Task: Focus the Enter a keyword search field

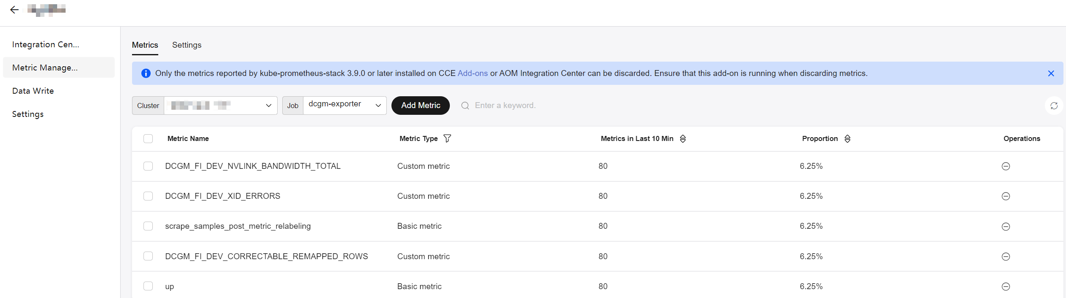Action: pyautogui.click(x=505, y=106)
